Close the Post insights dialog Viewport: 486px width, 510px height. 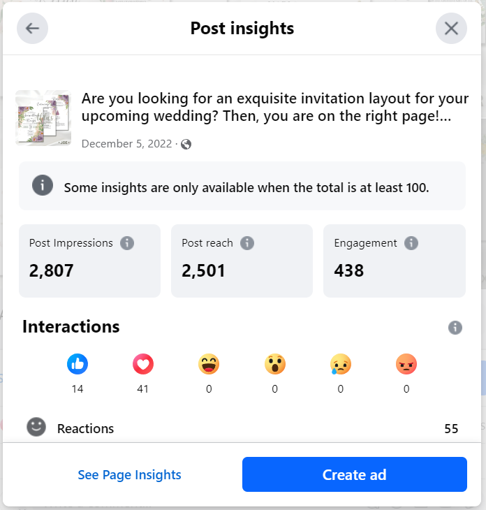[451, 29]
